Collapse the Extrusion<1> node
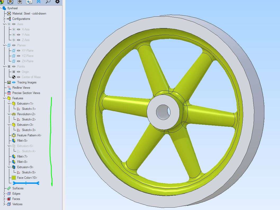This screenshot has width=280, height=210. click(9, 104)
